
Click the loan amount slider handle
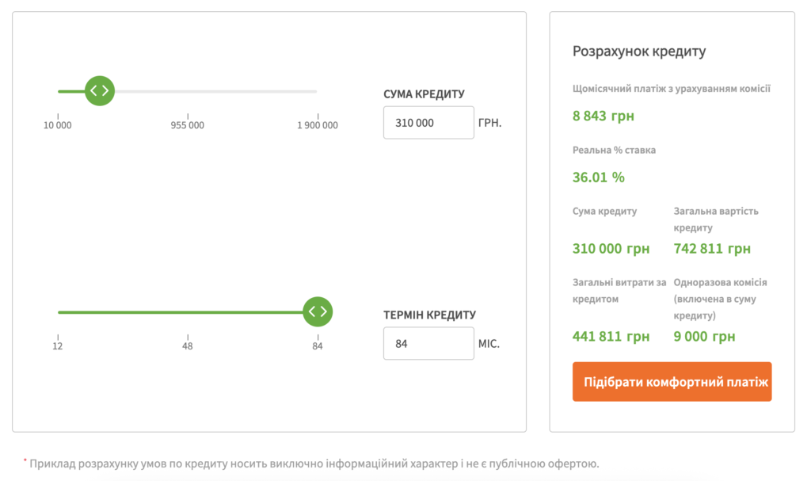coord(100,90)
